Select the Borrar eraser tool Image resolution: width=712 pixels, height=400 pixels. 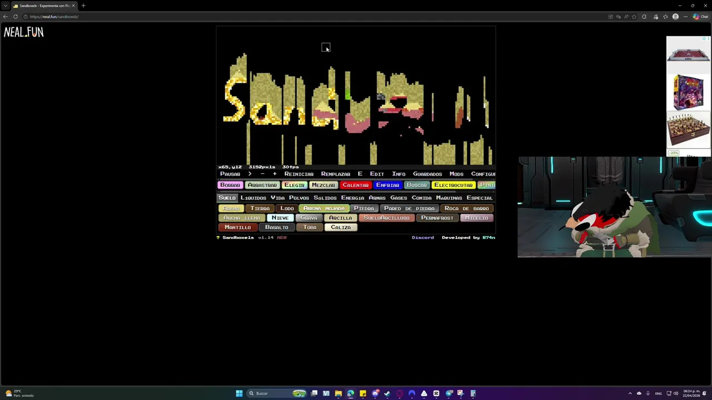(x=230, y=185)
